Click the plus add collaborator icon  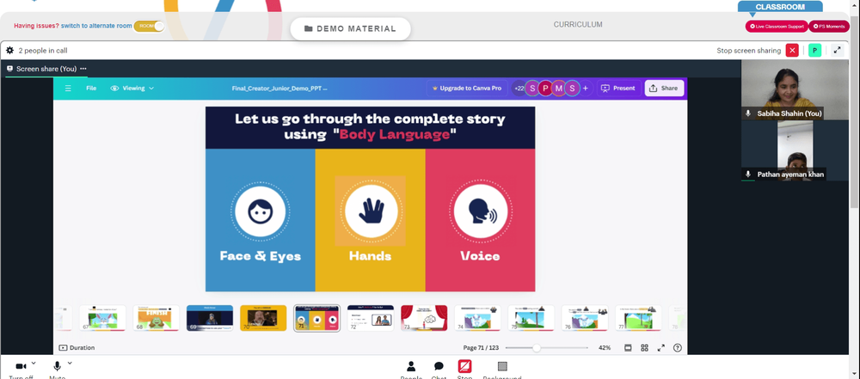click(585, 89)
